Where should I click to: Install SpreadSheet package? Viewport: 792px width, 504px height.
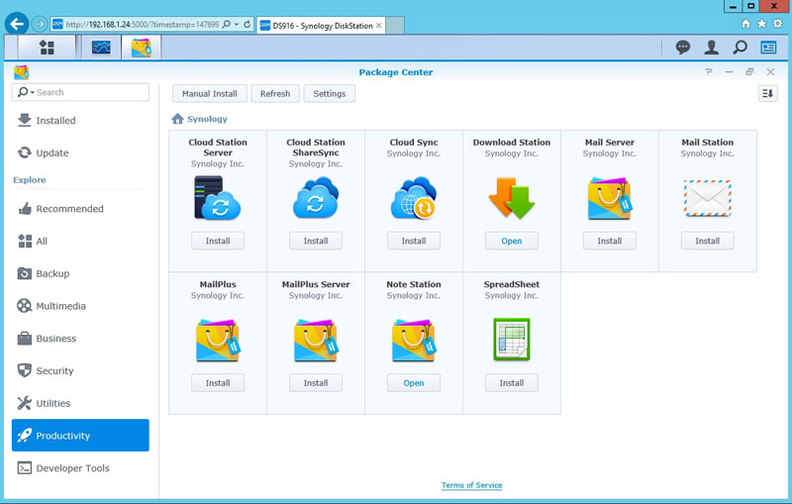click(x=512, y=383)
